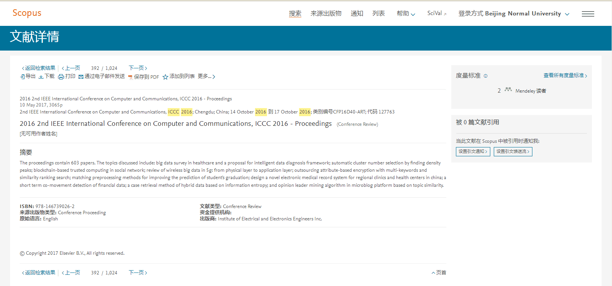Go to top 下一页 next page link
The width and height of the screenshot is (612, 286).
(x=138, y=68)
